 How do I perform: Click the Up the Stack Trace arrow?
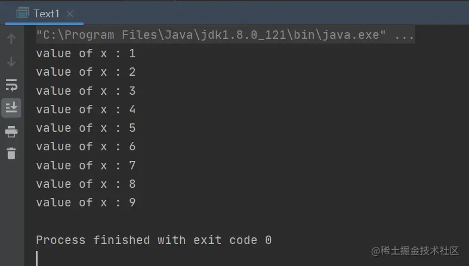[11, 39]
